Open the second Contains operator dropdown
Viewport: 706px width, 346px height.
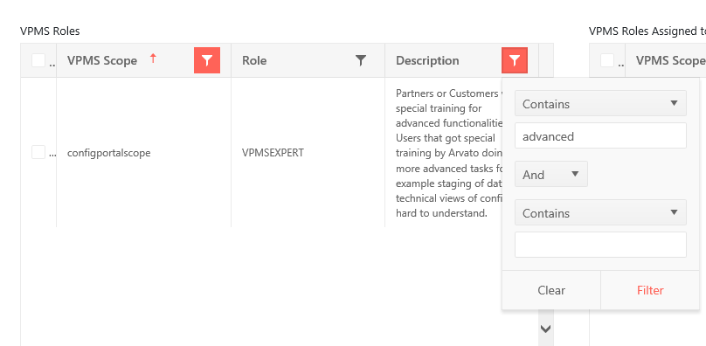pyautogui.click(x=600, y=212)
